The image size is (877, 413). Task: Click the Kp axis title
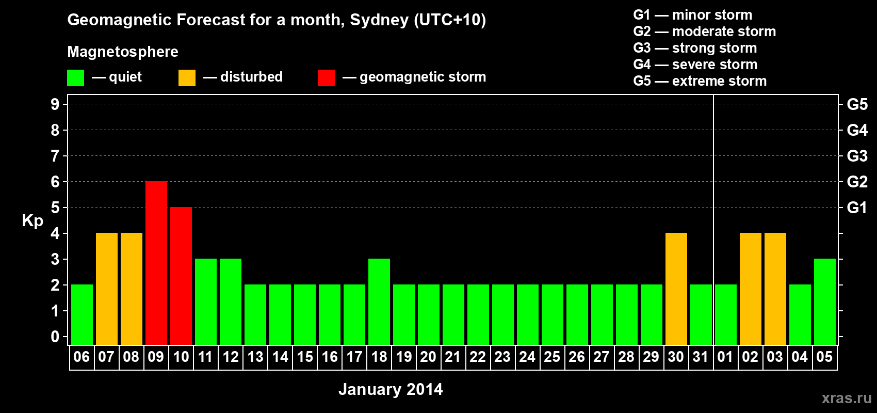pyautogui.click(x=33, y=221)
